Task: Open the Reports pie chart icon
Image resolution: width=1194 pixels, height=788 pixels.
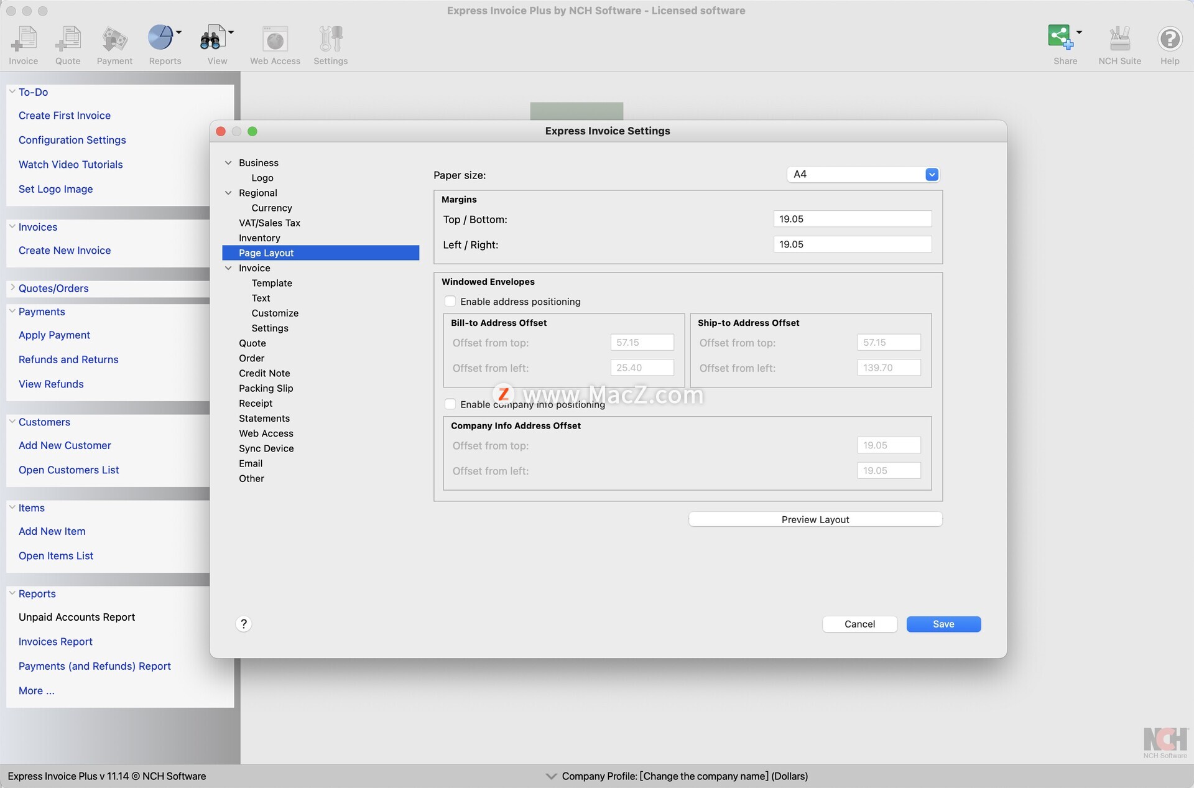Action: (x=160, y=39)
